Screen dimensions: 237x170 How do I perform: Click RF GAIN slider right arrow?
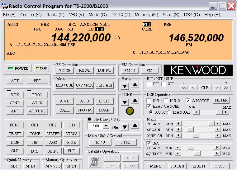[217, 124]
